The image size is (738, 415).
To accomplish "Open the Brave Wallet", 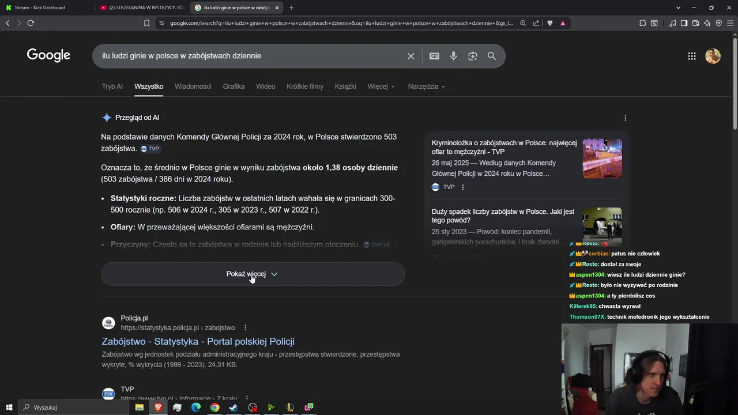I will pyautogui.click(x=695, y=23).
